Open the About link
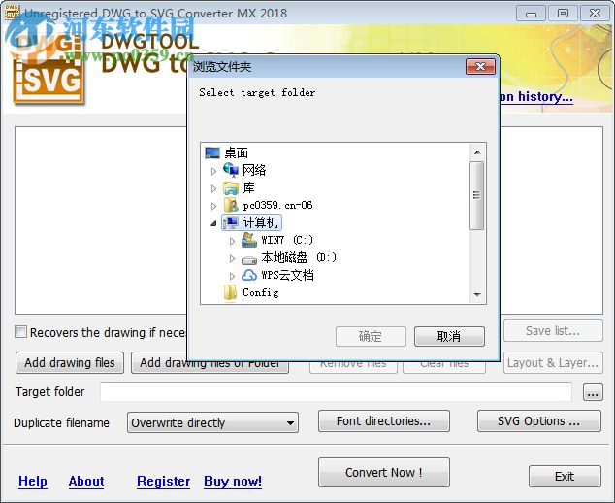 click(x=86, y=481)
